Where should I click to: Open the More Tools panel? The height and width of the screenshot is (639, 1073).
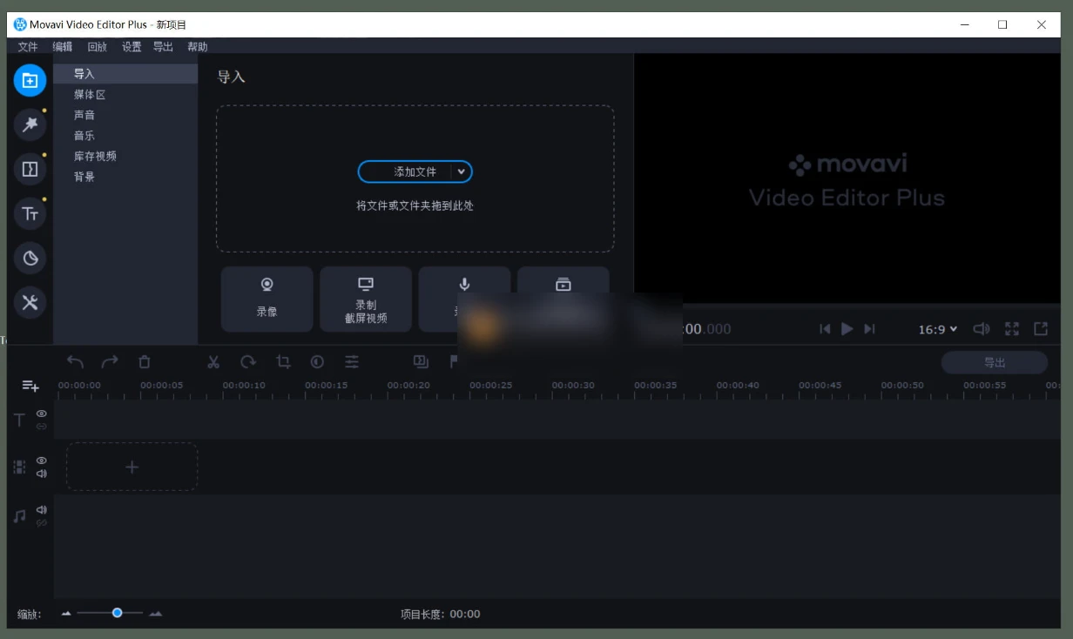click(30, 303)
